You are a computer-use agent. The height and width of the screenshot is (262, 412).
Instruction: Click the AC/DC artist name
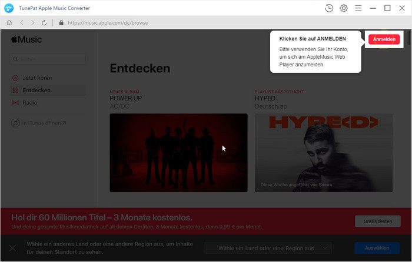tap(119, 106)
